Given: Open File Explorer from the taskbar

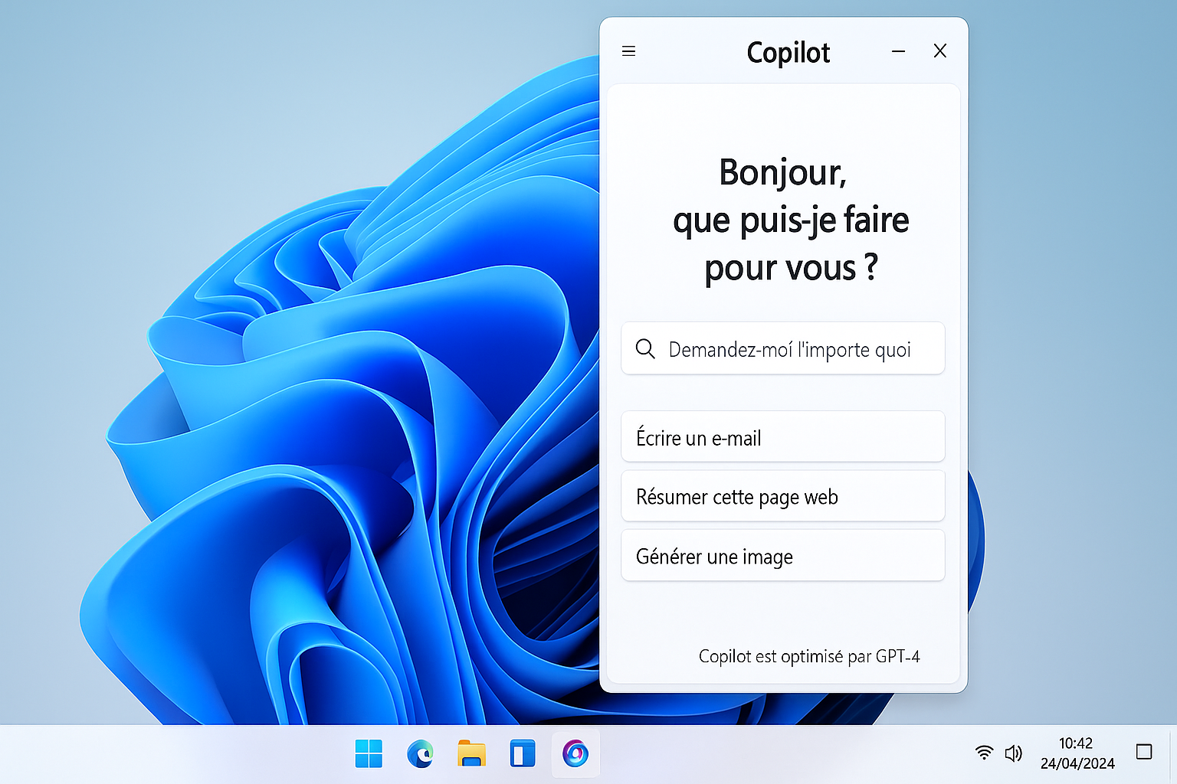Looking at the screenshot, I should [471, 754].
